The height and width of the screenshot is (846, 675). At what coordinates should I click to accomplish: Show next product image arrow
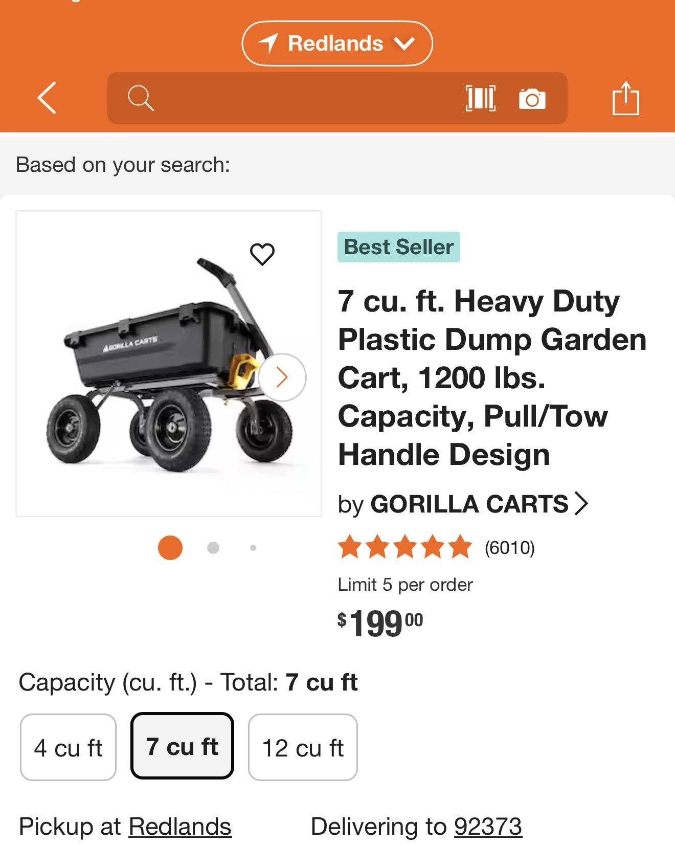coord(282,377)
